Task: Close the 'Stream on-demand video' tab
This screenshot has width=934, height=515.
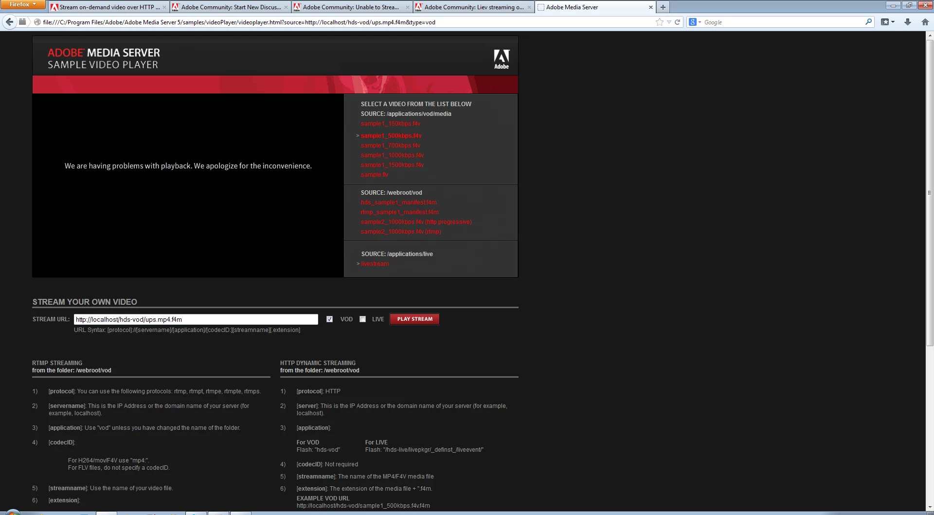Action: (164, 7)
